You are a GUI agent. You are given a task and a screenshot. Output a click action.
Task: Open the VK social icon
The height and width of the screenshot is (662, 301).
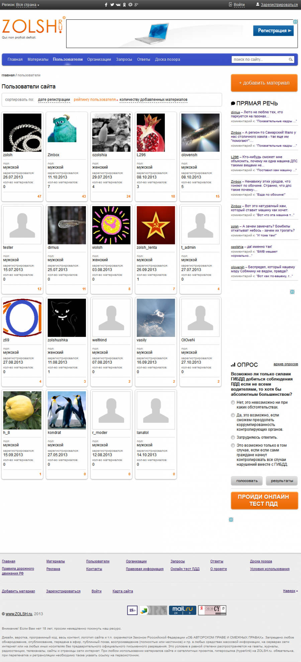point(118,5)
